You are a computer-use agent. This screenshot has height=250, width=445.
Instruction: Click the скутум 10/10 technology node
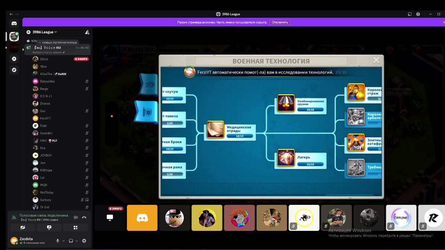click(x=174, y=95)
